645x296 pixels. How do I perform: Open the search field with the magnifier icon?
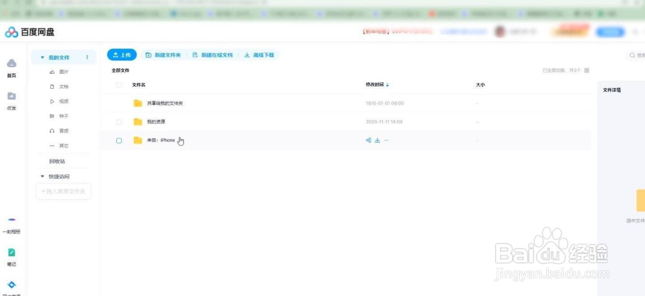(632, 55)
